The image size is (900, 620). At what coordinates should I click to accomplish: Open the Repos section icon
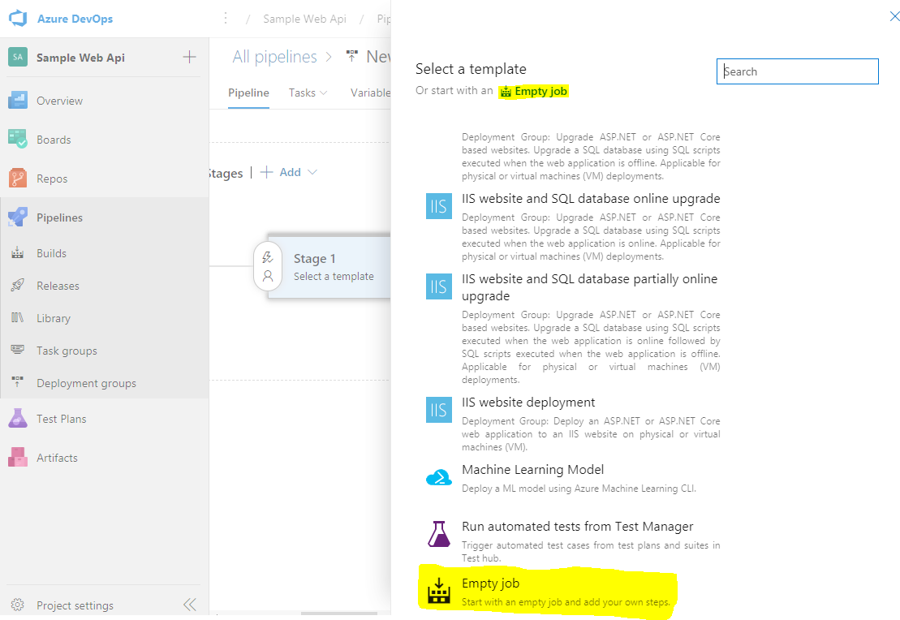click(18, 179)
